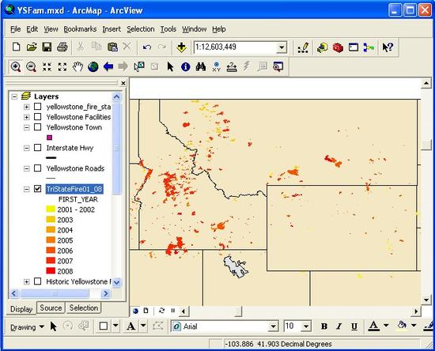The width and height of the screenshot is (435, 351).
Task: Activate the Identify info tool
Action: 185,67
